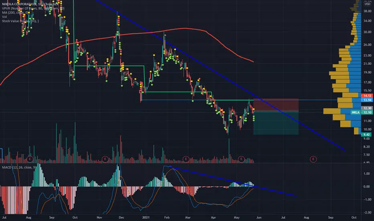Click the -1.00 value on the MACD scale

click(x=367, y=199)
